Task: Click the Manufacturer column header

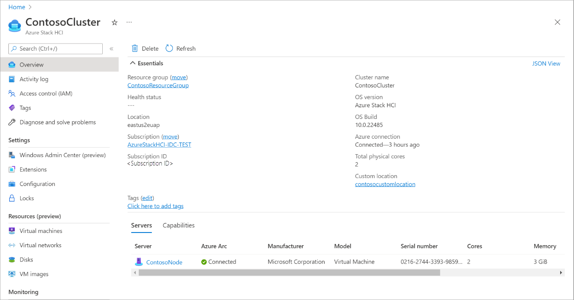Action: click(286, 246)
